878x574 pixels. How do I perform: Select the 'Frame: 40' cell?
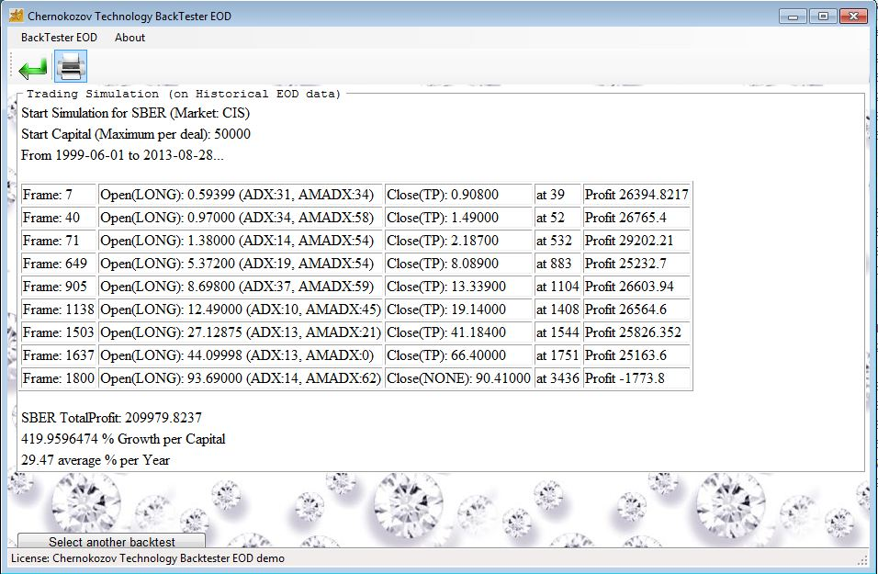pyautogui.click(x=59, y=218)
